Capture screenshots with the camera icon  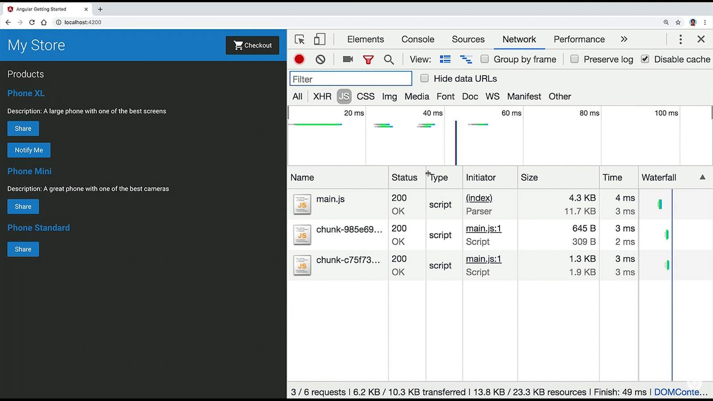point(348,59)
